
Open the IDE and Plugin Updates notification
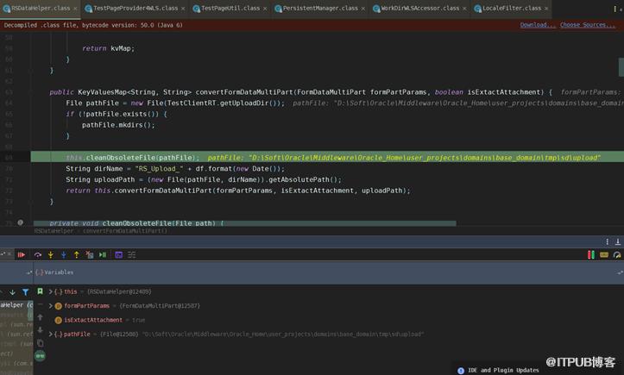(503, 370)
